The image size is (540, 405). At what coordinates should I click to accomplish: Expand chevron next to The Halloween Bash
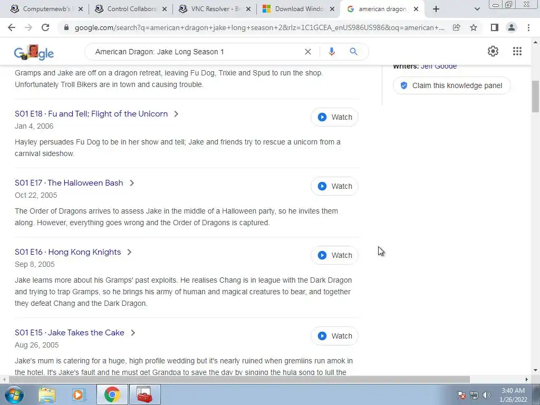point(132,183)
